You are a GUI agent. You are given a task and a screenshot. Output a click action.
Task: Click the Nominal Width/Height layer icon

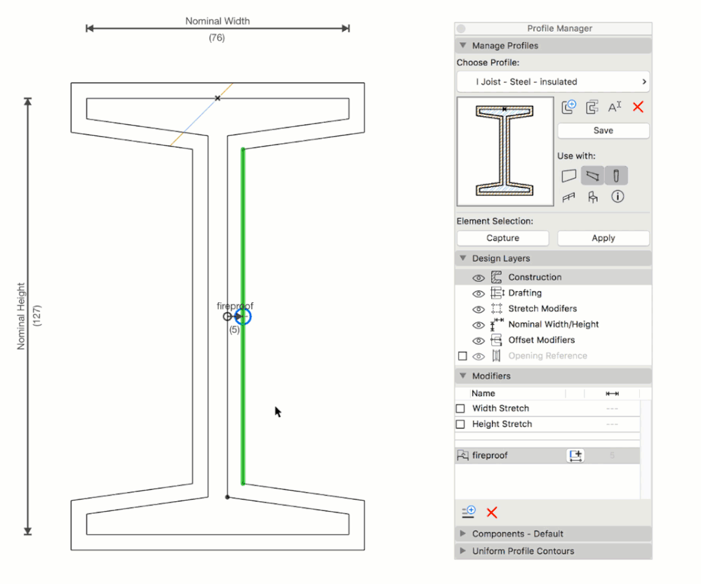pyautogui.click(x=497, y=325)
